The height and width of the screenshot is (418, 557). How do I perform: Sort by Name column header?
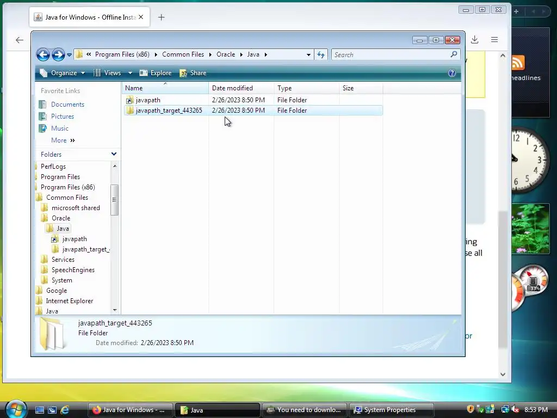click(165, 88)
